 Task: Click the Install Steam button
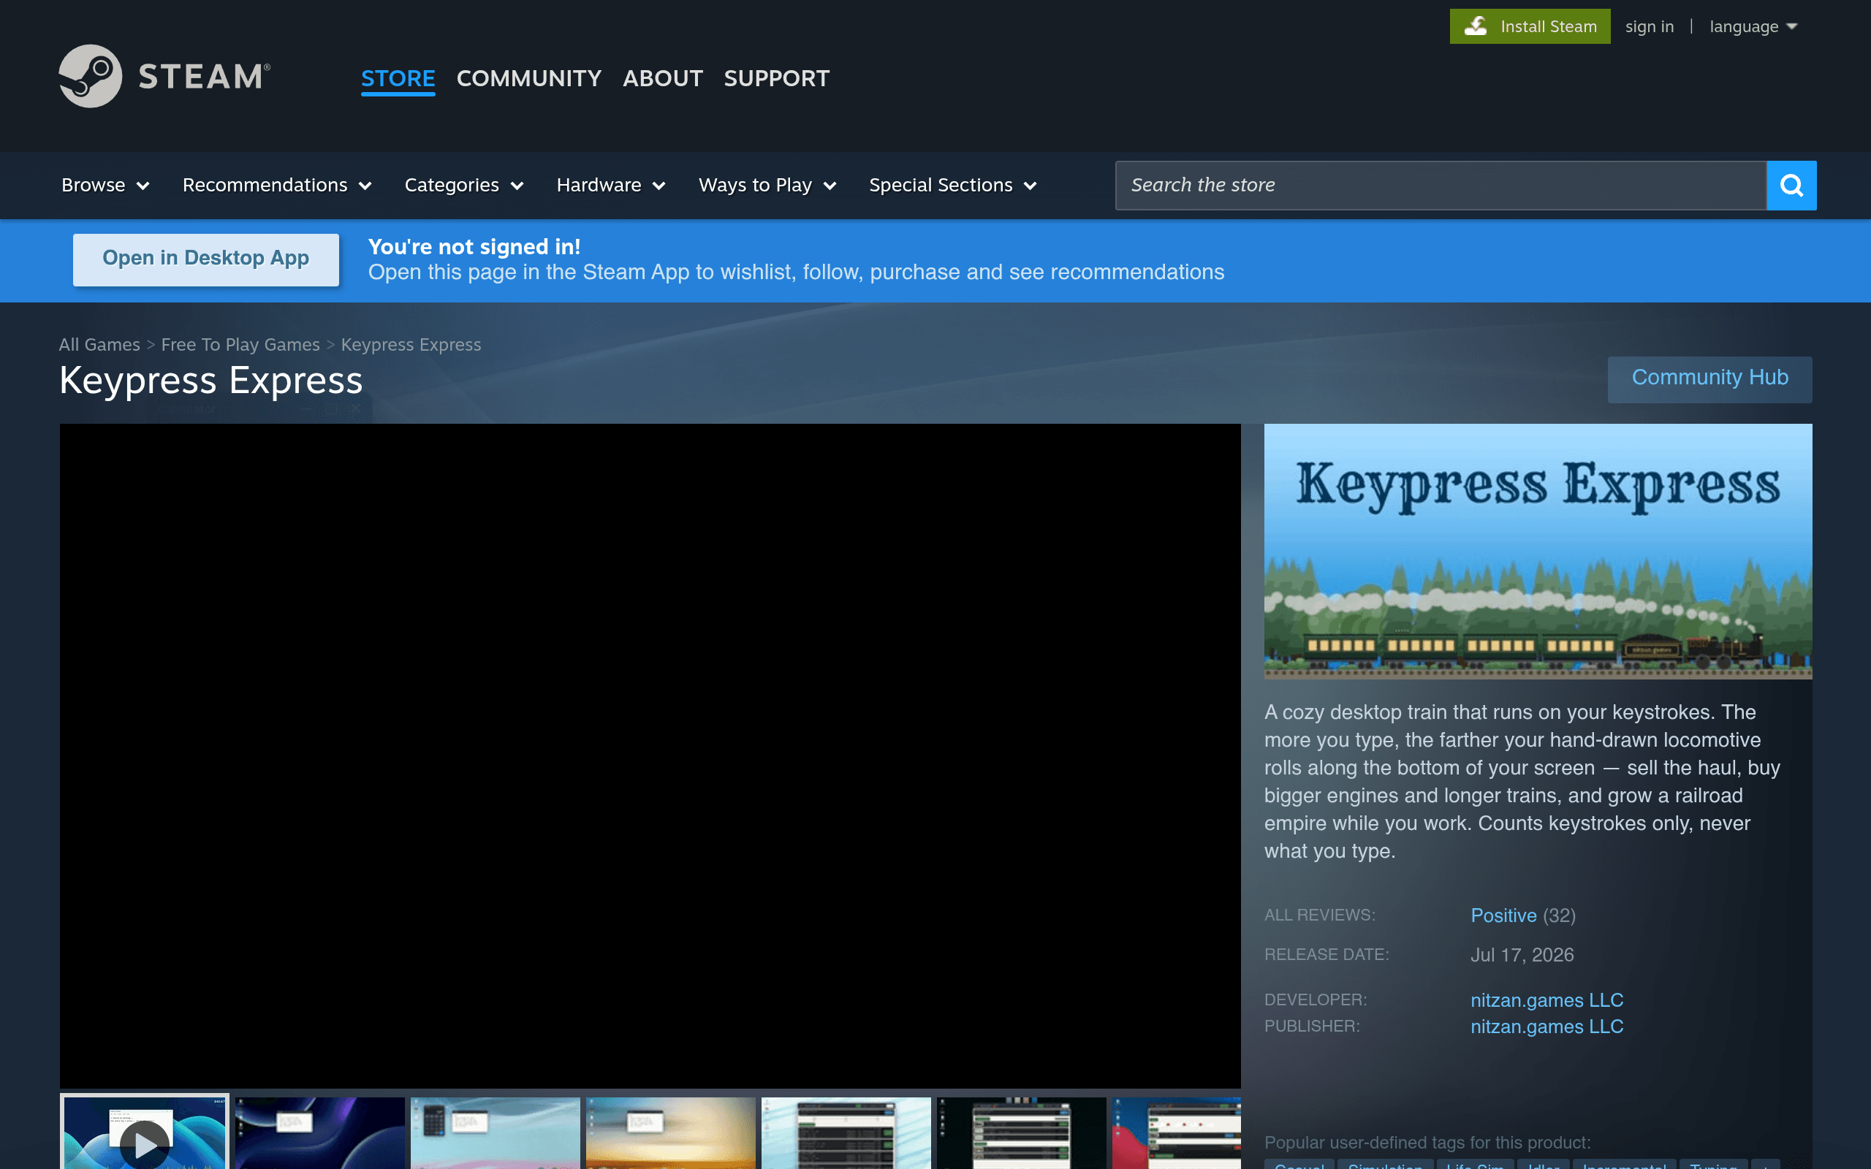[x=1529, y=26]
